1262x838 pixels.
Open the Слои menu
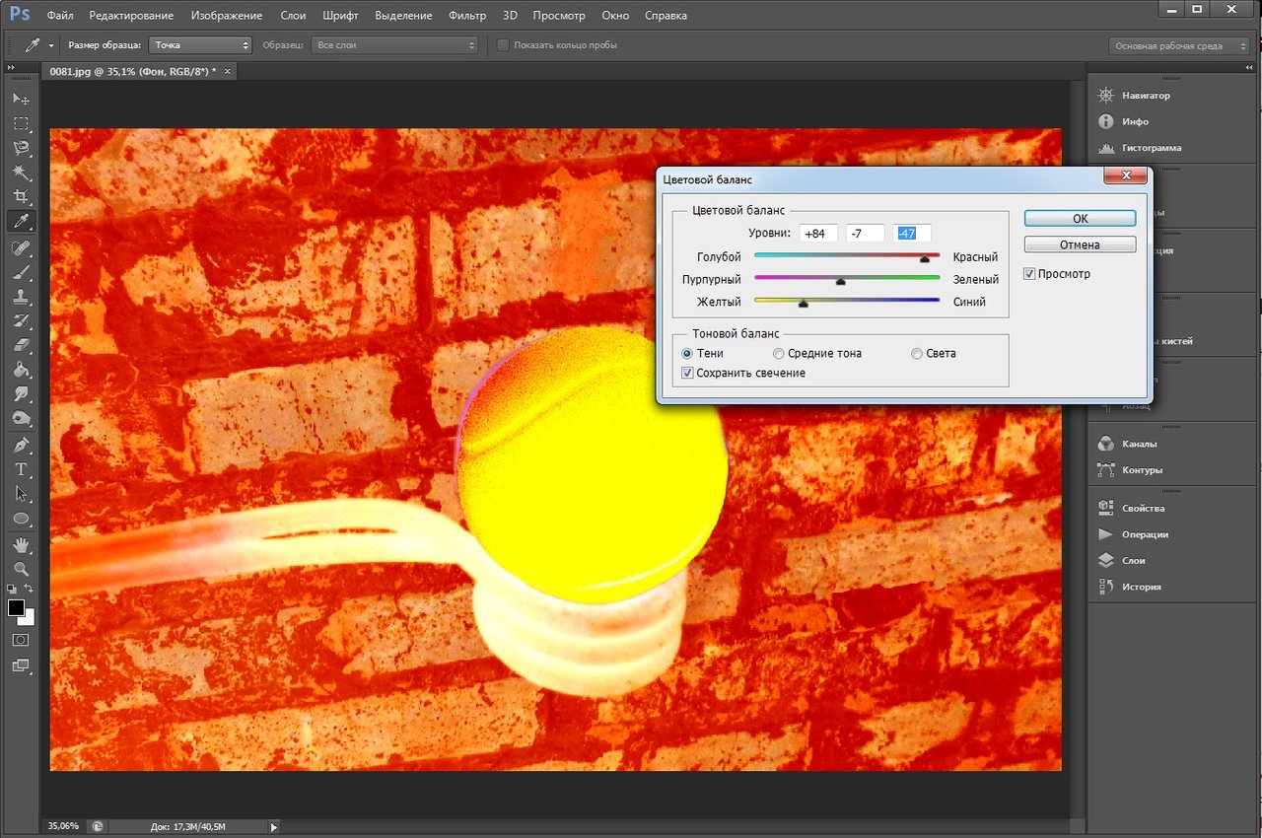coord(293,16)
